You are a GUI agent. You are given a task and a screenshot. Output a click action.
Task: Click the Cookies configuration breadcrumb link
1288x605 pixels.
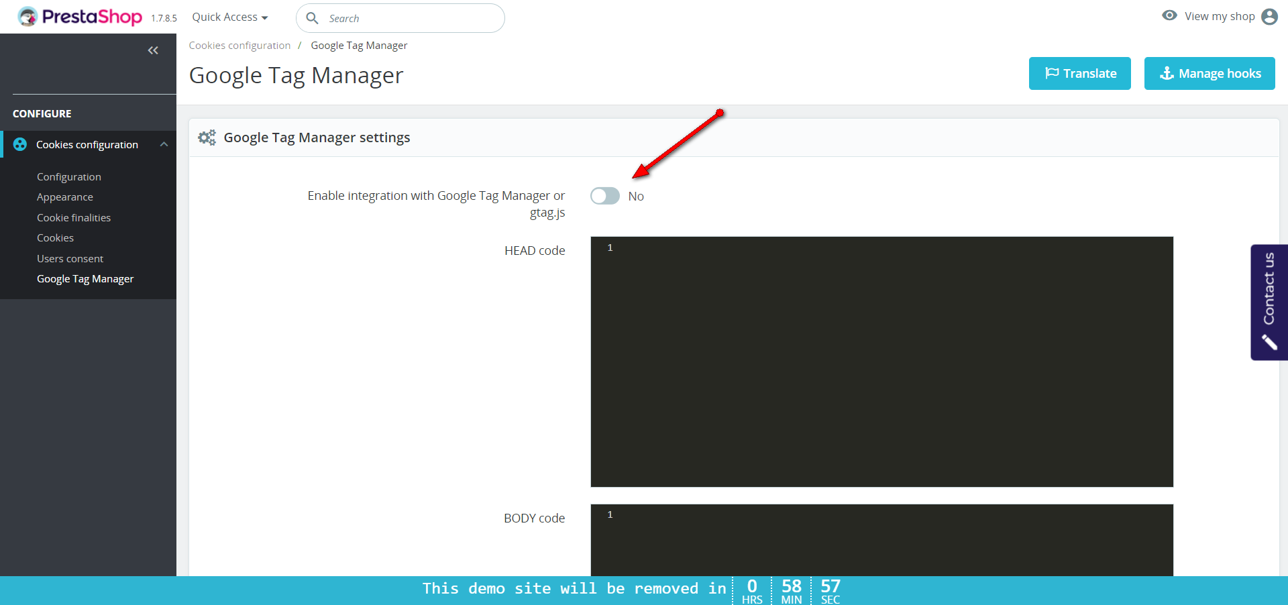coord(239,46)
